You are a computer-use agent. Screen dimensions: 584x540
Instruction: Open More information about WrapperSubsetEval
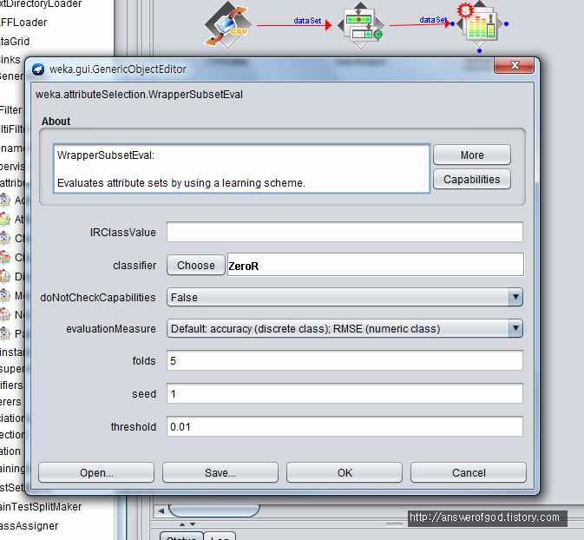472,155
